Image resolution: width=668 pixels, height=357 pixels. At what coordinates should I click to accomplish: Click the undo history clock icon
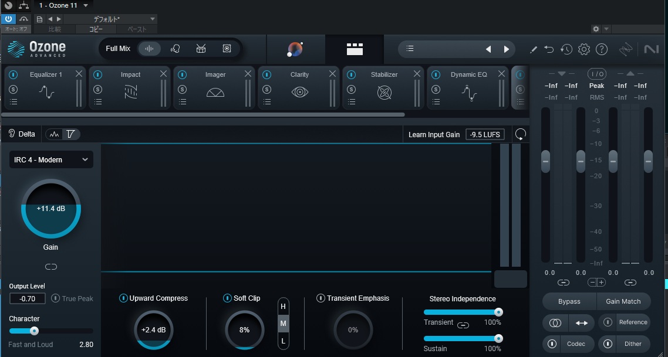point(566,49)
